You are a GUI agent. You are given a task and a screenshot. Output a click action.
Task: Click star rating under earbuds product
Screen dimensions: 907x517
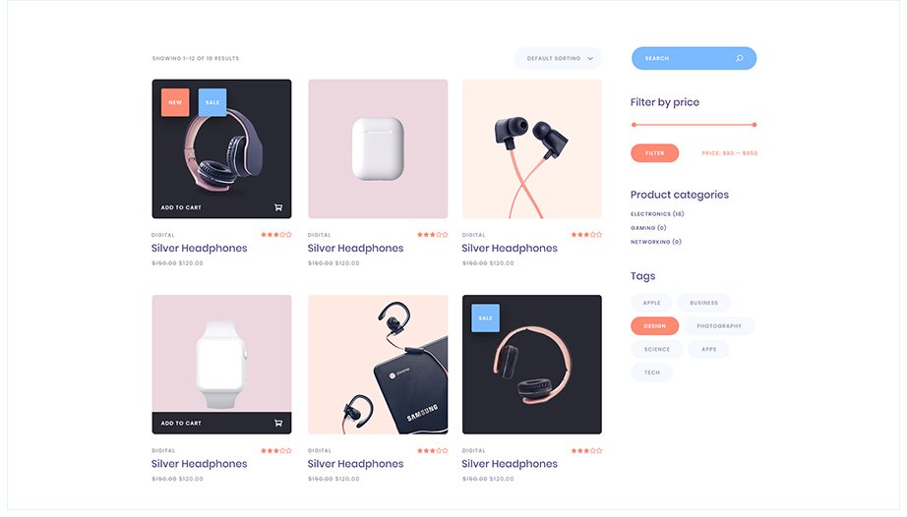[x=586, y=235]
